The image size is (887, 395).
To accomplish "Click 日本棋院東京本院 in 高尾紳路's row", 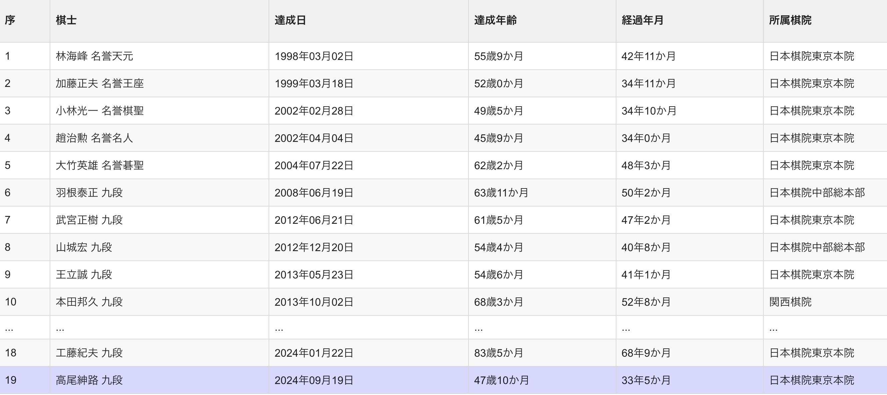I will pyautogui.click(x=812, y=380).
